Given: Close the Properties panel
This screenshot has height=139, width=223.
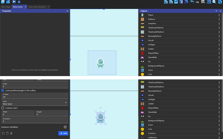Looking at the screenshot, I should [67, 11].
